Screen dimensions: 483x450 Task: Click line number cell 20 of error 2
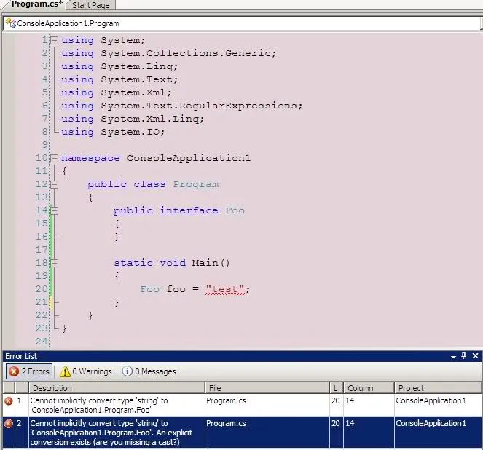click(x=335, y=424)
